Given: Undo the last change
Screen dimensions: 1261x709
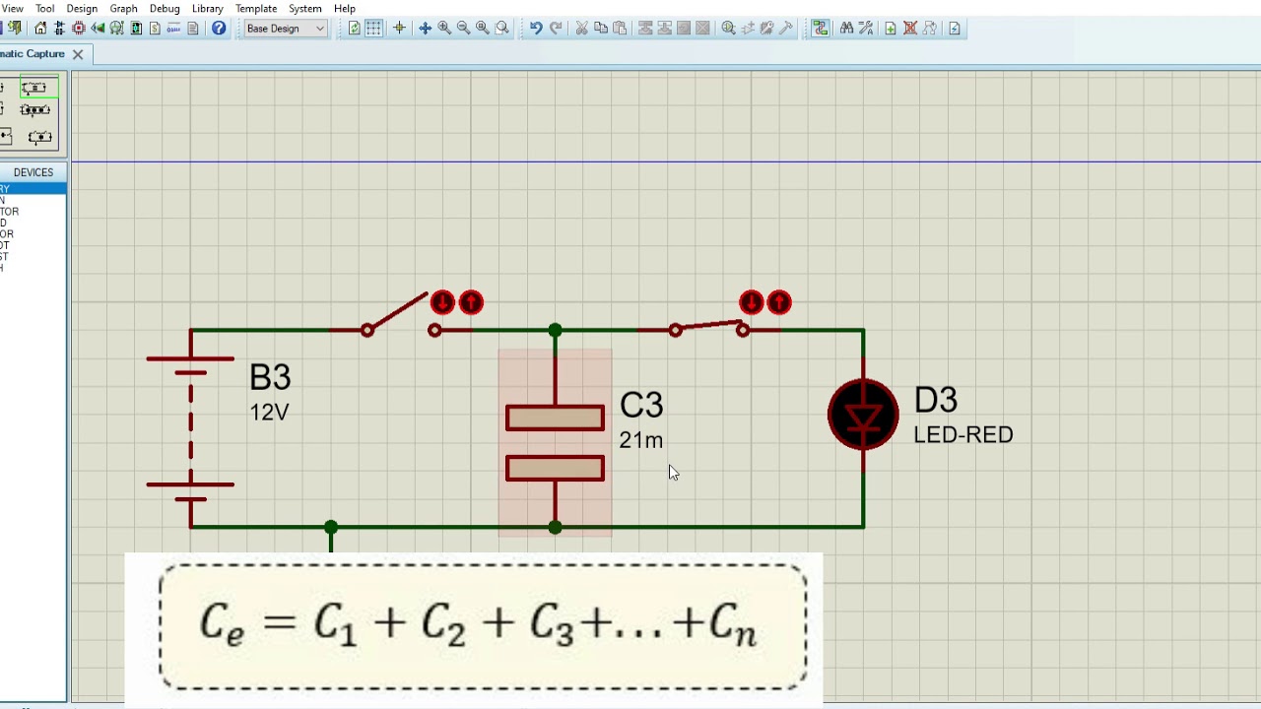Looking at the screenshot, I should click(x=536, y=29).
